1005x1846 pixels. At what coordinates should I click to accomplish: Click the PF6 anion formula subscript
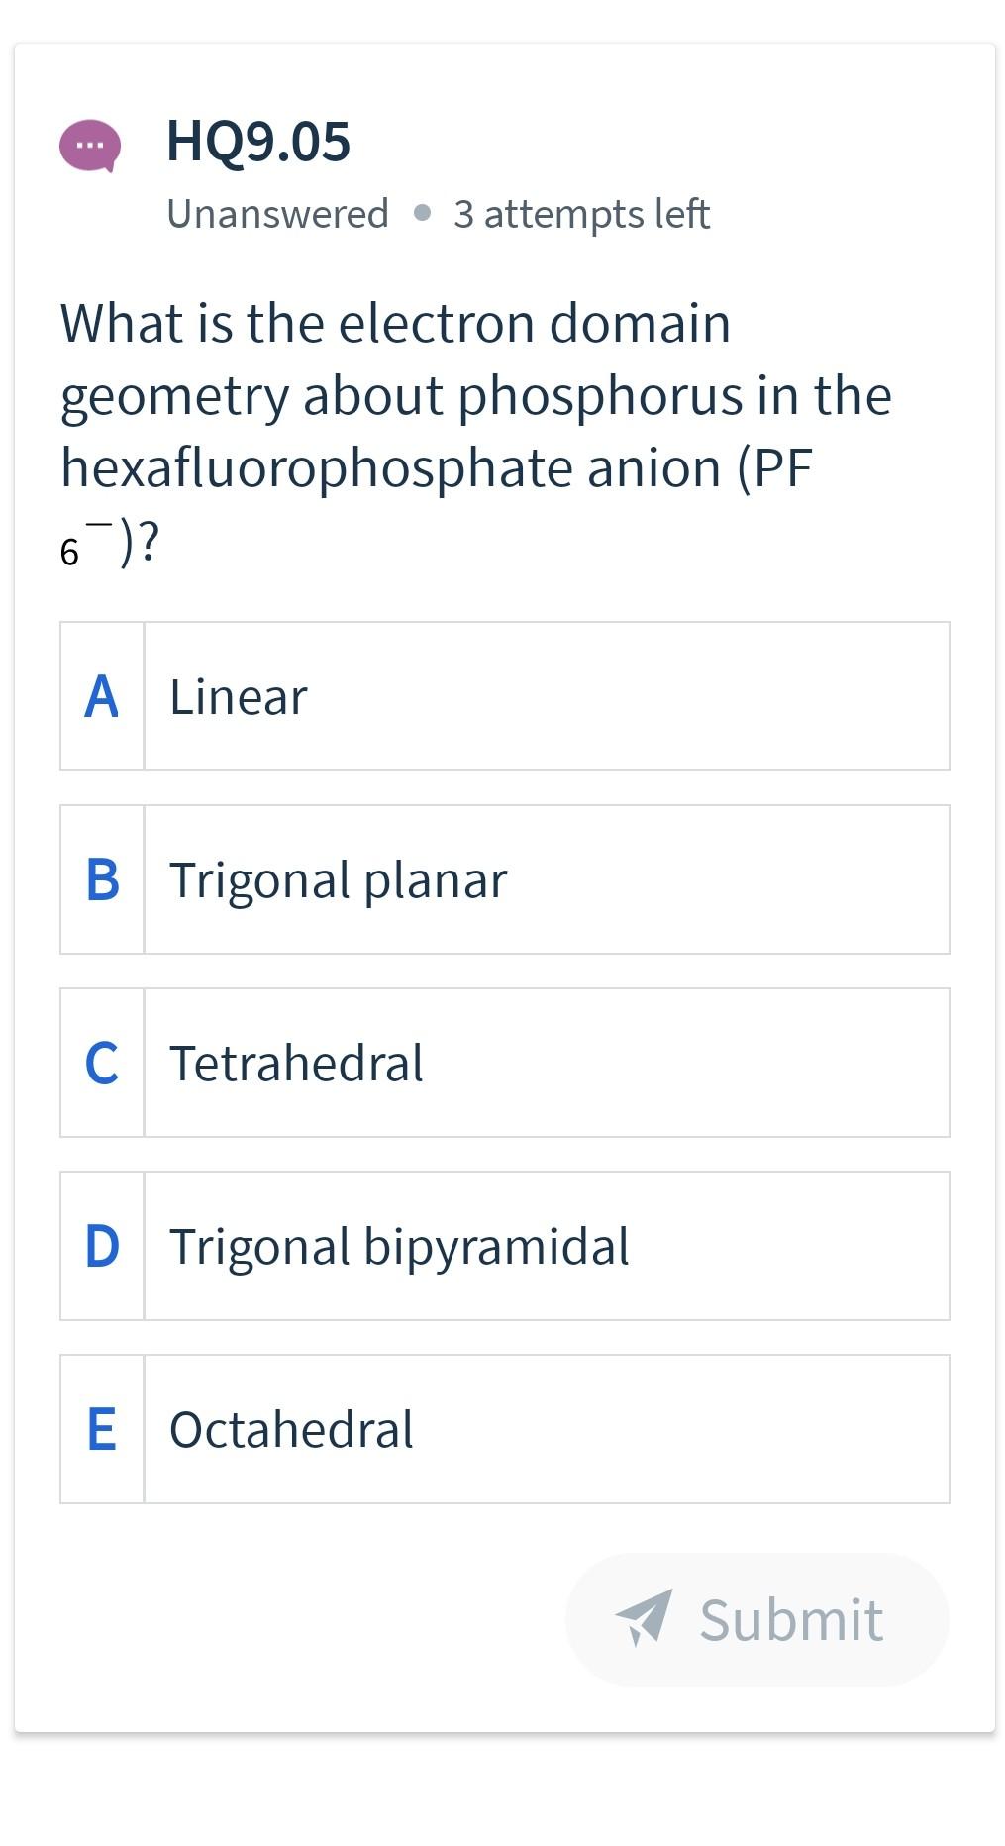pyautogui.click(x=69, y=553)
